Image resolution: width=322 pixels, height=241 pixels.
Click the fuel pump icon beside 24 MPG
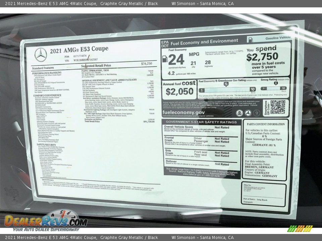pos(165,59)
